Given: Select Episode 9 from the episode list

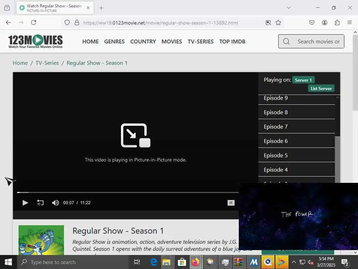Looking at the screenshot, I should point(296,98).
